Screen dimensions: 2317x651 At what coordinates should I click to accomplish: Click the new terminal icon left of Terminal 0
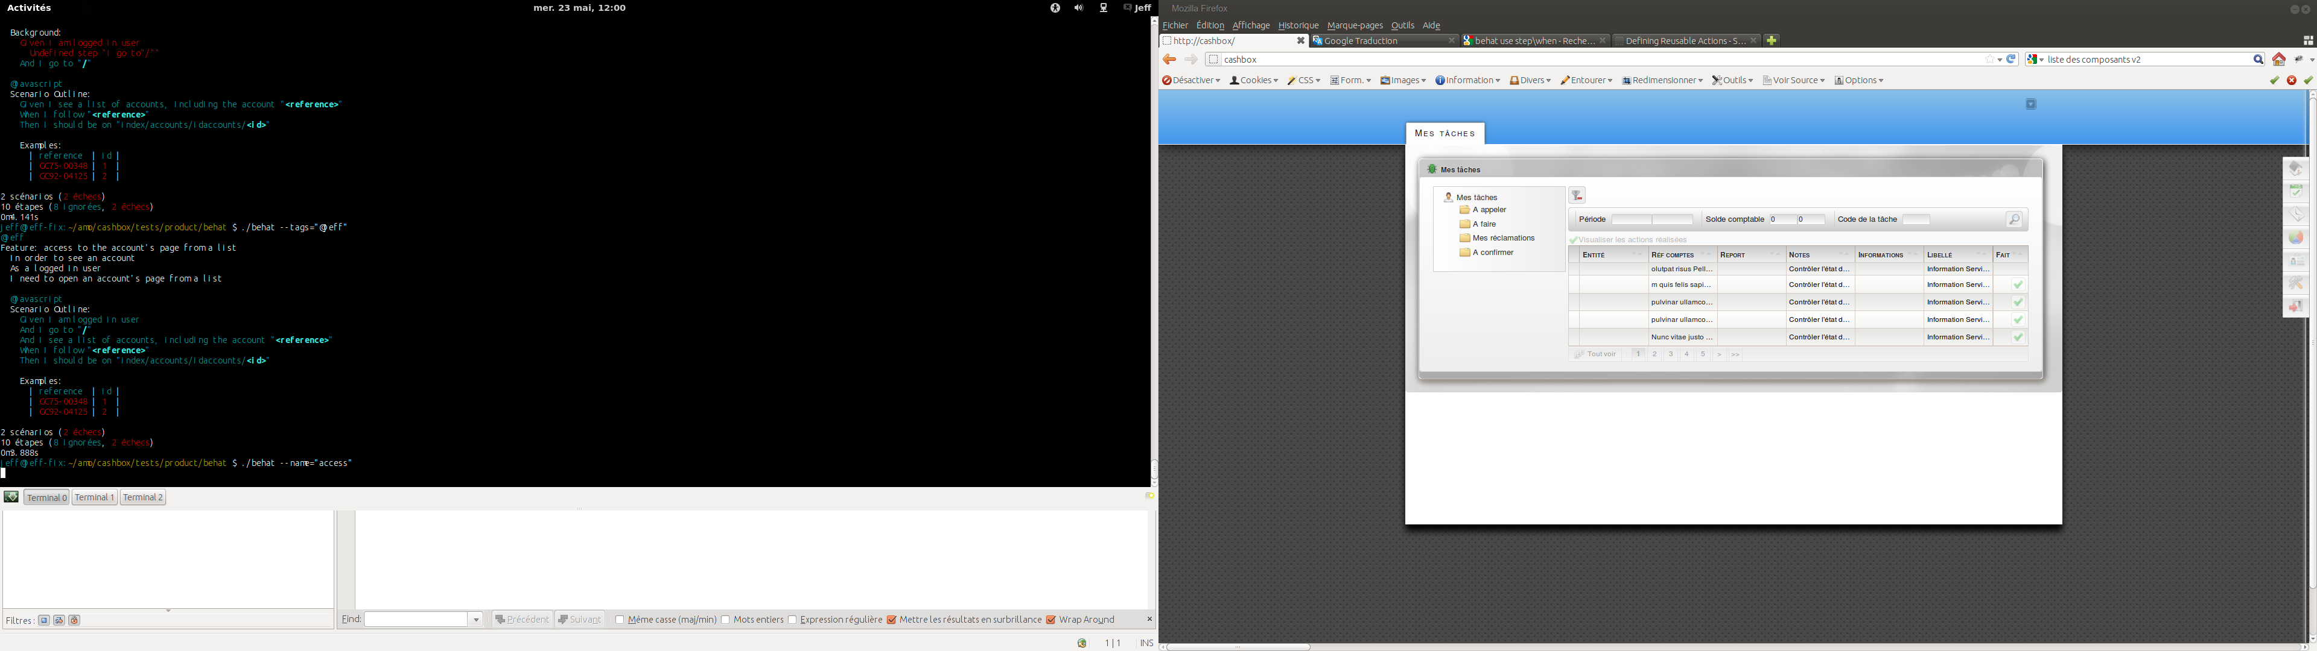(11, 497)
